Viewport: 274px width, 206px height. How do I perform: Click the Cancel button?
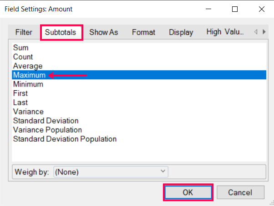[240, 192]
